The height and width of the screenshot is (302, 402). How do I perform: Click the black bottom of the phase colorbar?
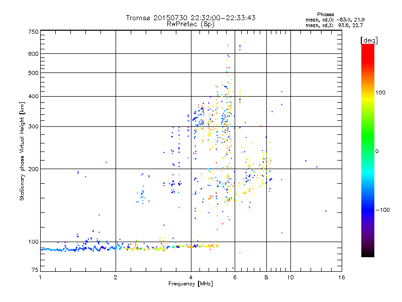368,253
